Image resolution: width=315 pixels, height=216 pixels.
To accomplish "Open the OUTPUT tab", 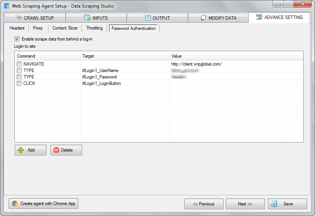I will (x=157, y=18).
